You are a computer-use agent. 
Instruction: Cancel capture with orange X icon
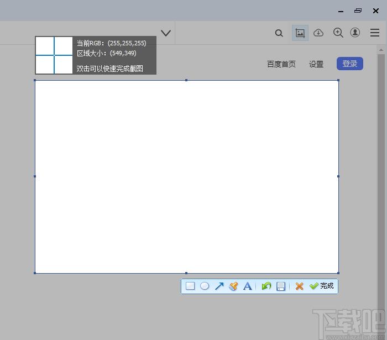click(x=300, y=286)
